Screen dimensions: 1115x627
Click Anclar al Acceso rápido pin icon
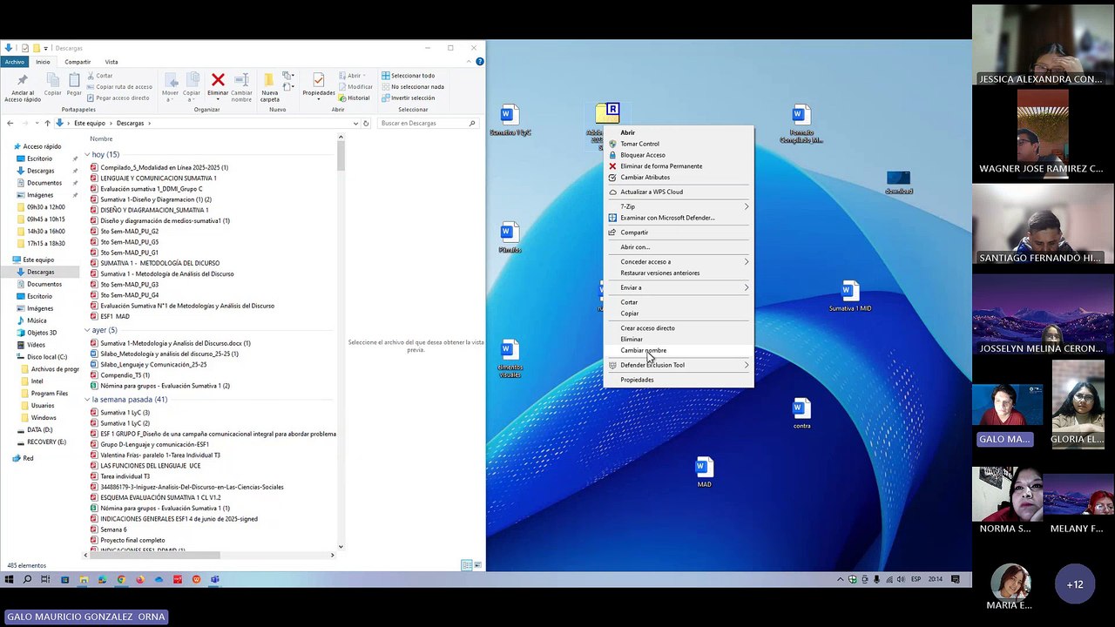click(22, 81)
